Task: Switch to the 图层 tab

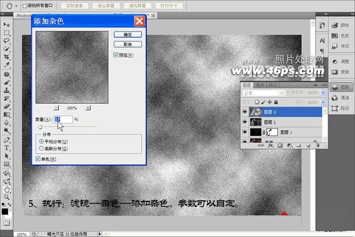Action: [x=247, y=85]
